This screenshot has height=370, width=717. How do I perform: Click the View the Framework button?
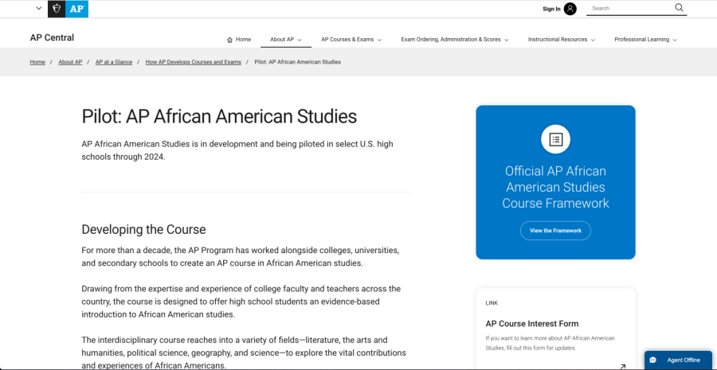(x=555, y=231)
